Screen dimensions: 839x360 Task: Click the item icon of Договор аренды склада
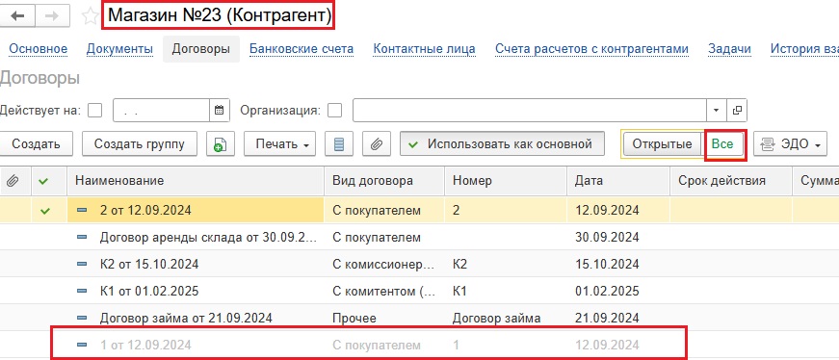pos(82,237)
